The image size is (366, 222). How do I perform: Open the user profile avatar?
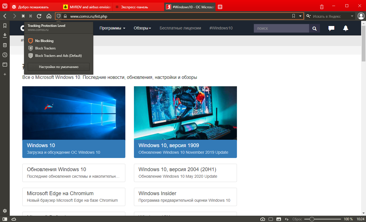pyautogui.click(x=361, y=16)
